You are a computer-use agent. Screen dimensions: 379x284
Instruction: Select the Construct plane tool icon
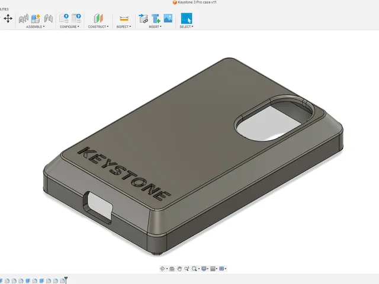pyautogui.click(x=98, y=18)
